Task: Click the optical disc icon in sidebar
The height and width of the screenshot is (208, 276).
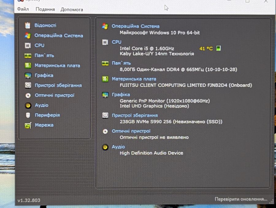Action: [x=28, y=96]
